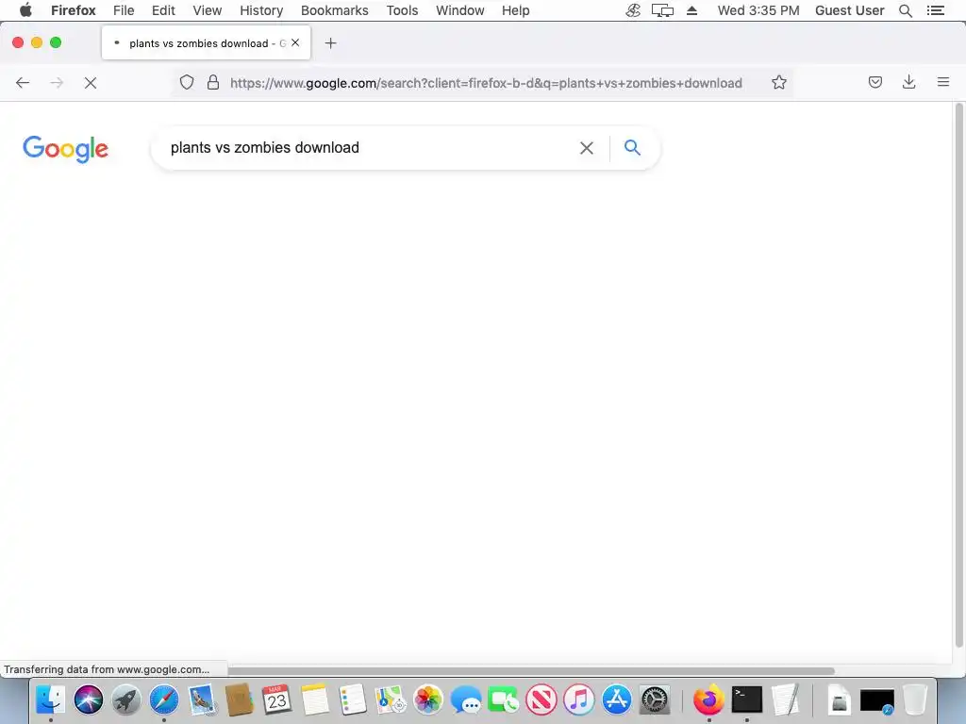Open Reminders in the Dock

click(353, 700)
